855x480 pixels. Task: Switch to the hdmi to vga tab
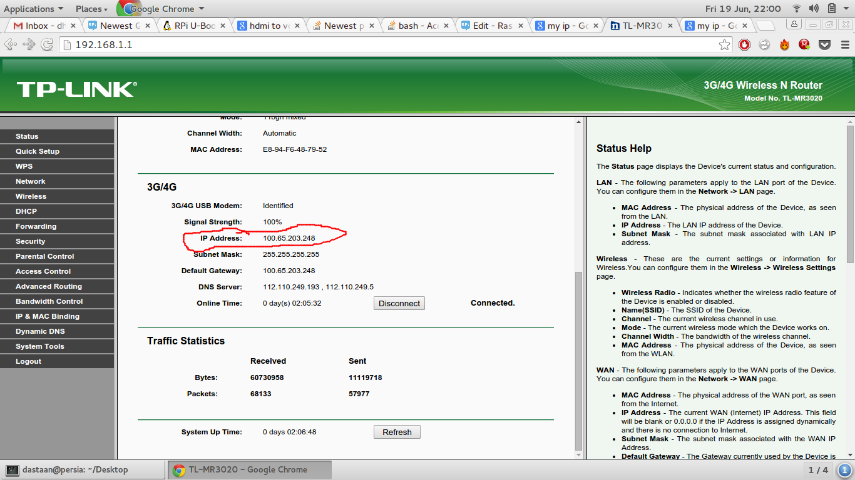pos(267,26)
